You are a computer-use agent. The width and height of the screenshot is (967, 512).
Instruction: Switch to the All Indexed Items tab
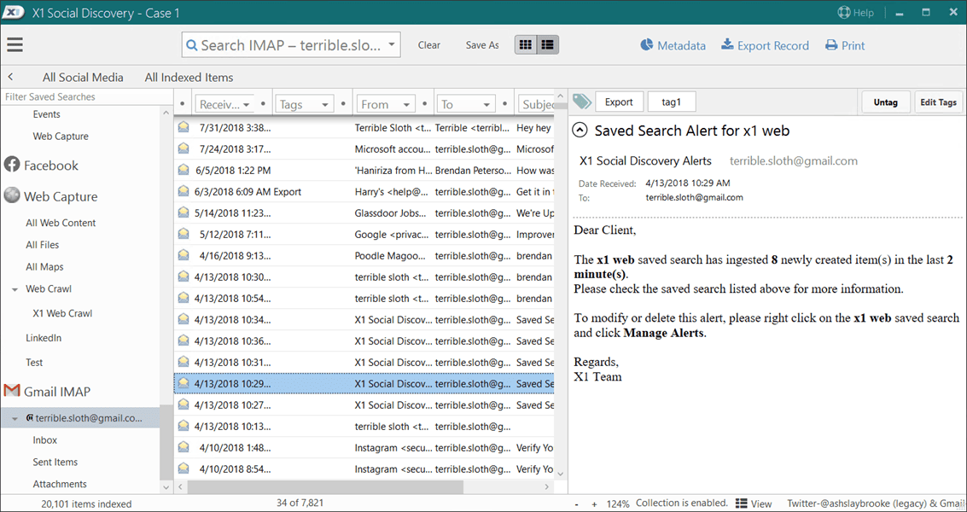pyautogui.click(x=189, y=78)
